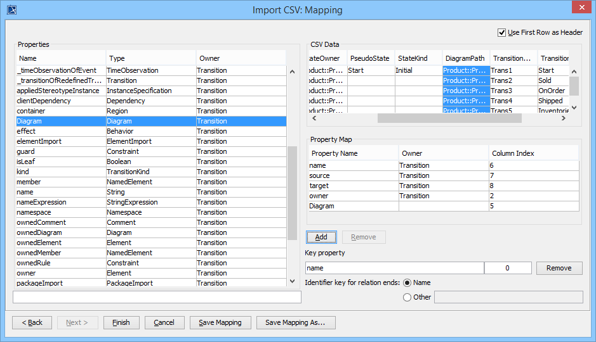Sort properties by Owner column header
Image resolution: width=596 pixels, height=342 pixels.
[240, 58]
